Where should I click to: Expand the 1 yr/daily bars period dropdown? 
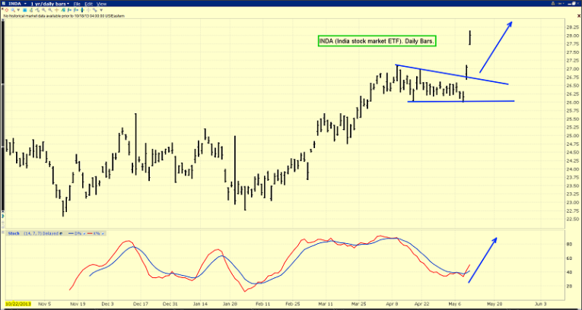[x=49, y=4]
